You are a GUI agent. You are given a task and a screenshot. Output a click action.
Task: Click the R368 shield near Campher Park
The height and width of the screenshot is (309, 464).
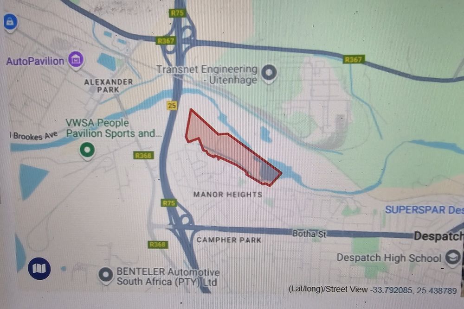[x=157, y=244]
